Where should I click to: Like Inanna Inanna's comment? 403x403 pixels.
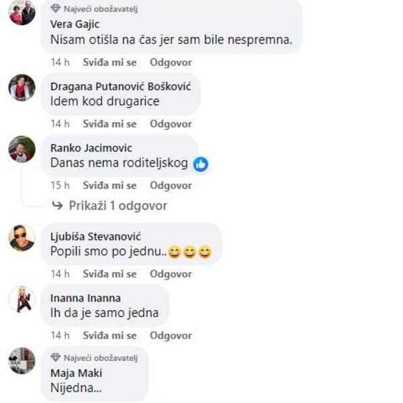coord(109,335)
